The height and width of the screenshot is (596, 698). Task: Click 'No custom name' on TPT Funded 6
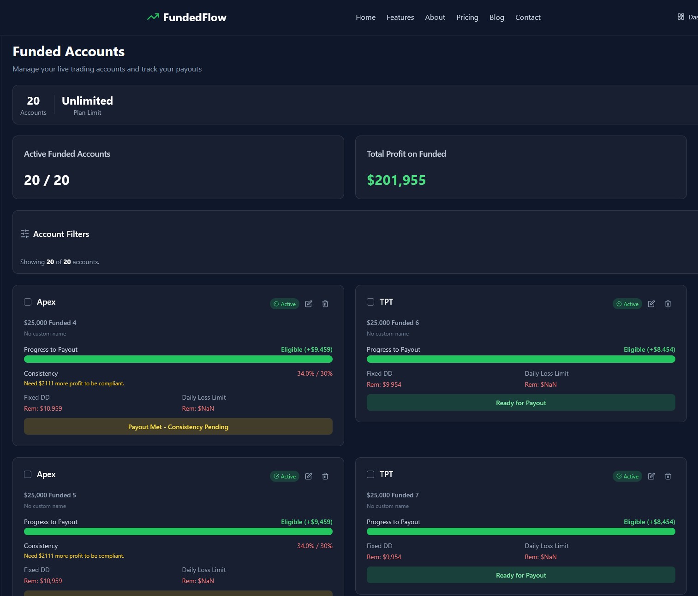tap(388, 334)
